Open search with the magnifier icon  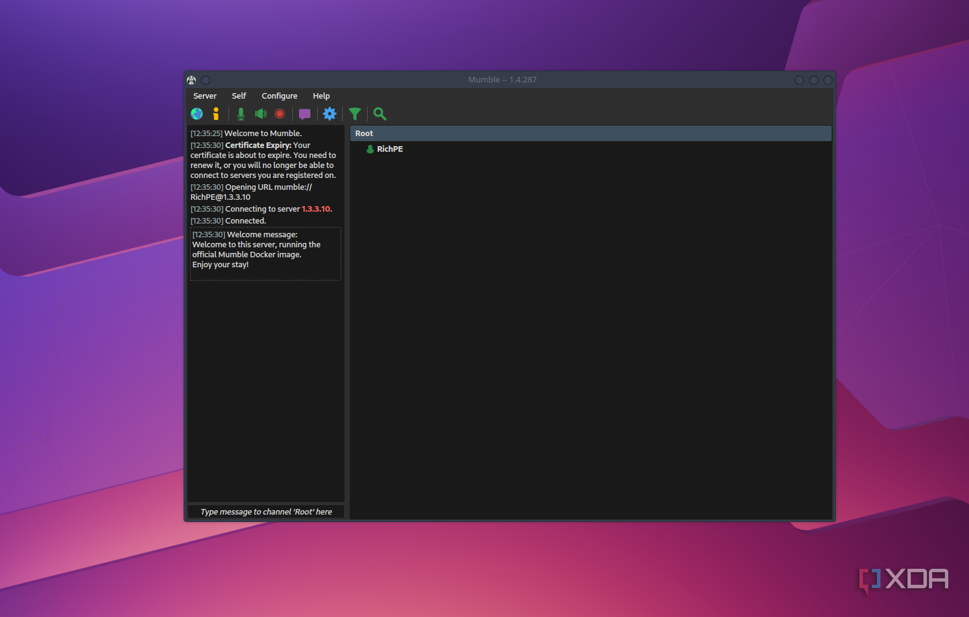[x=380, y=114]
